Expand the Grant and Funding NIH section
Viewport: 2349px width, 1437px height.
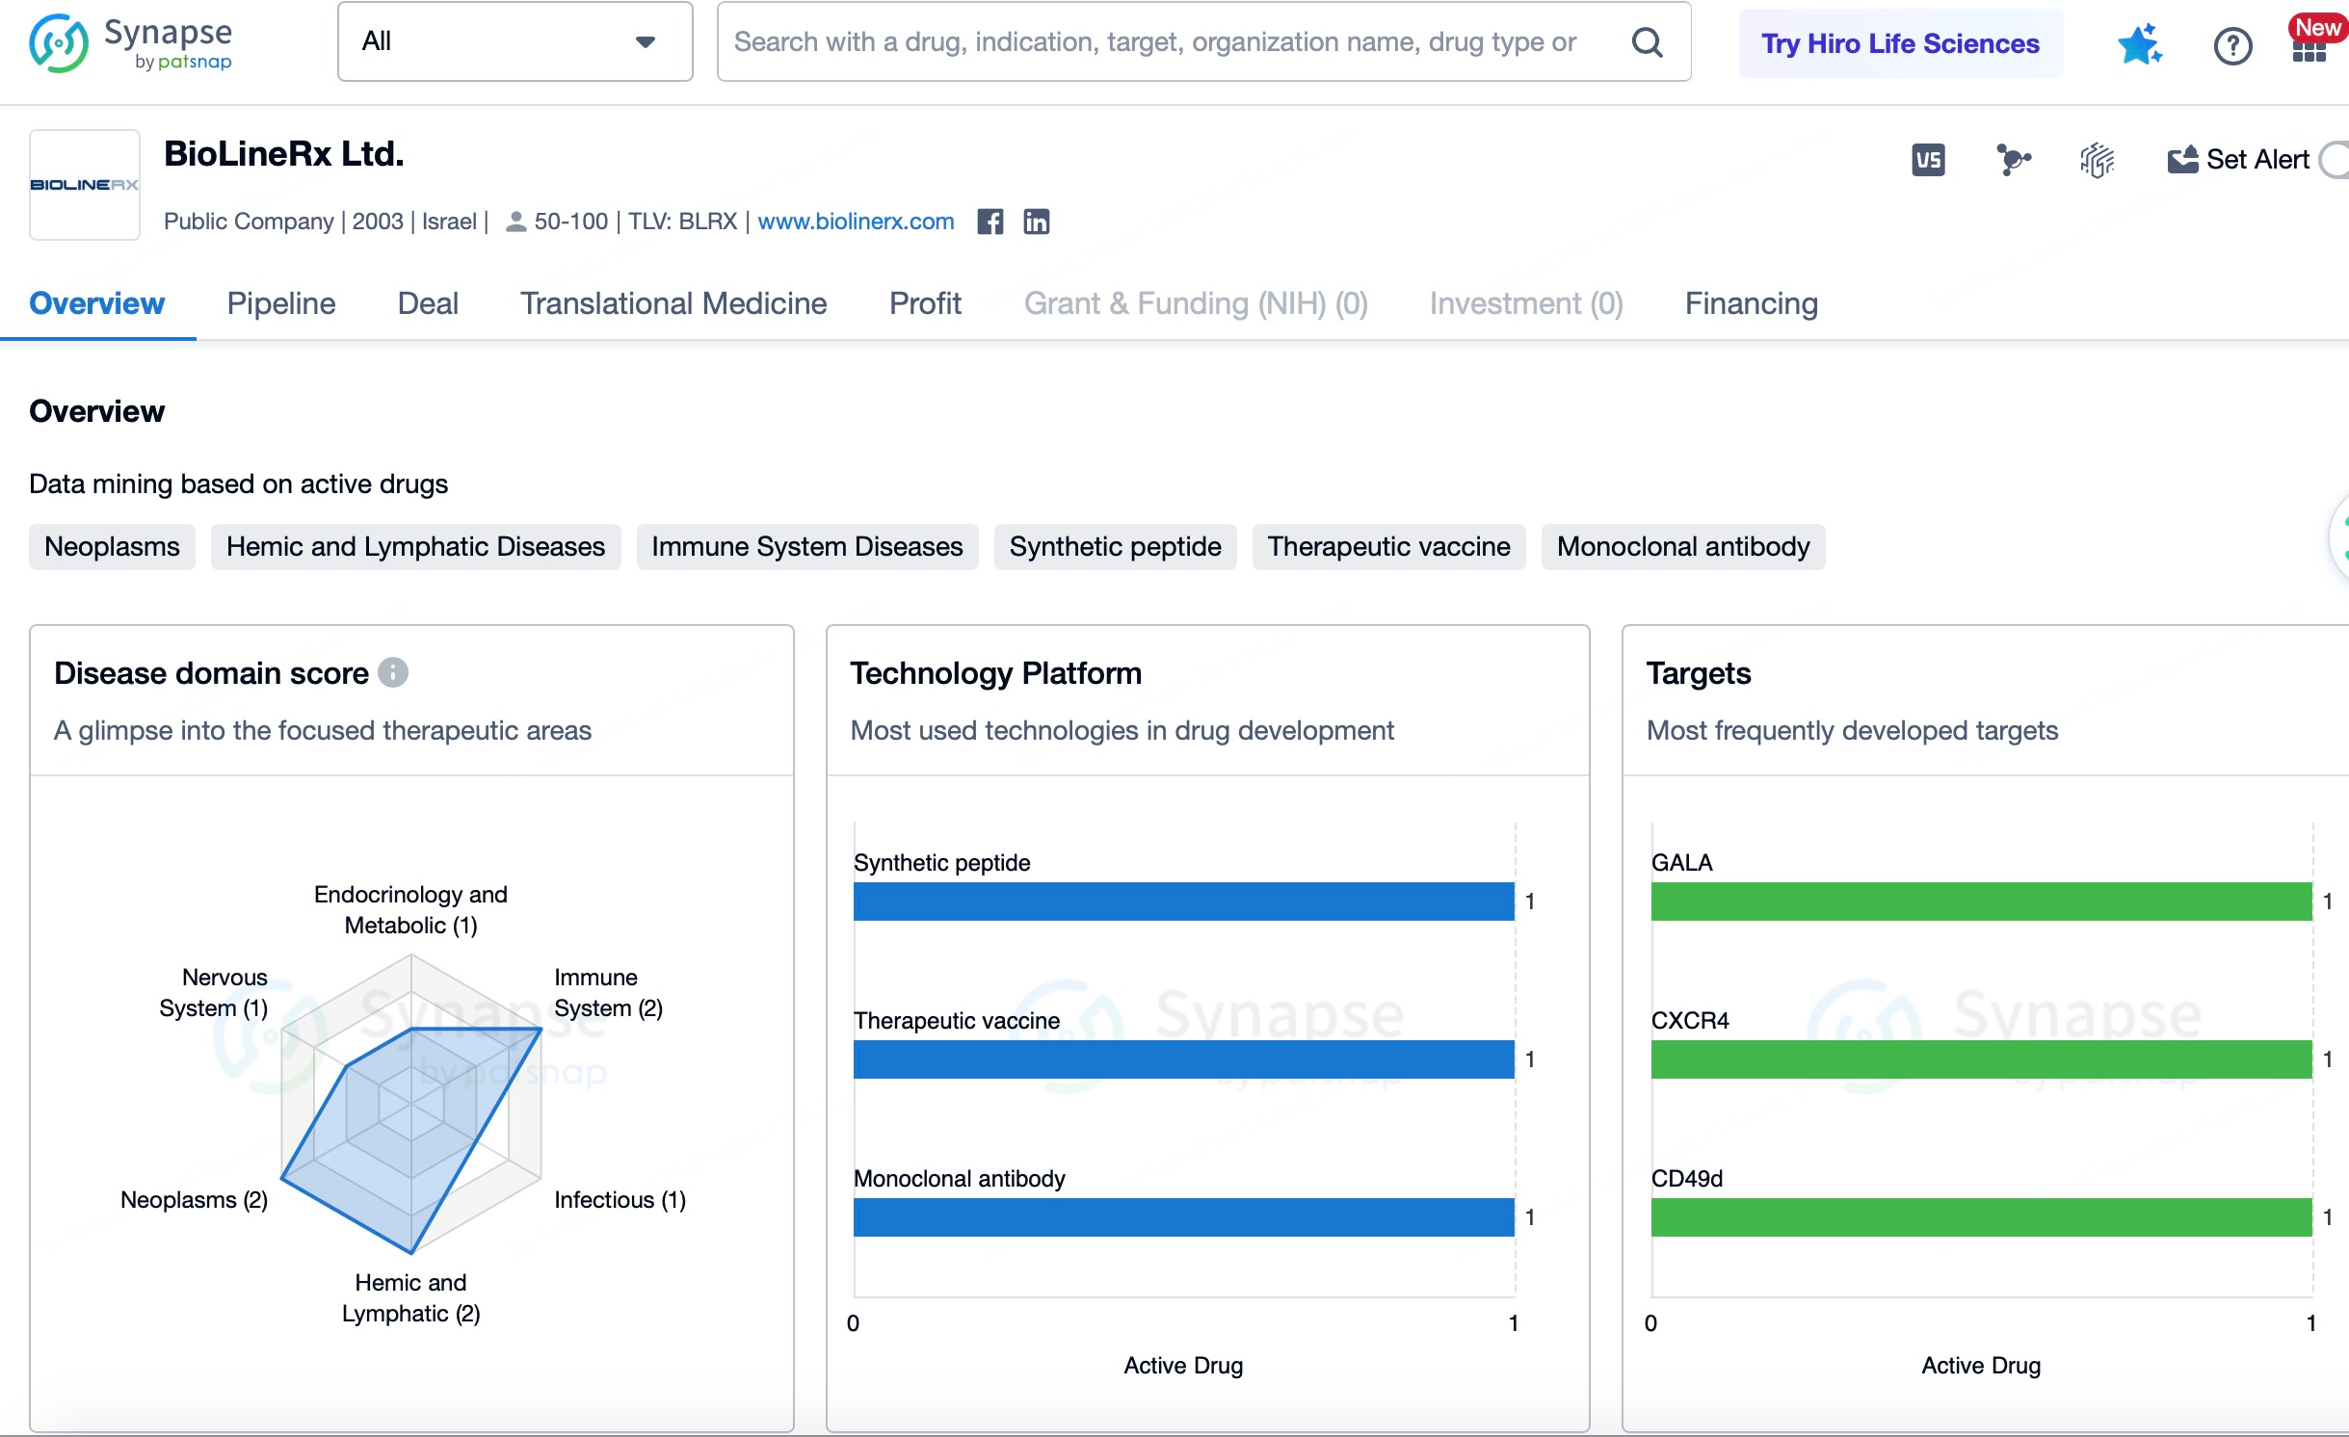[x=1195, y=303]
